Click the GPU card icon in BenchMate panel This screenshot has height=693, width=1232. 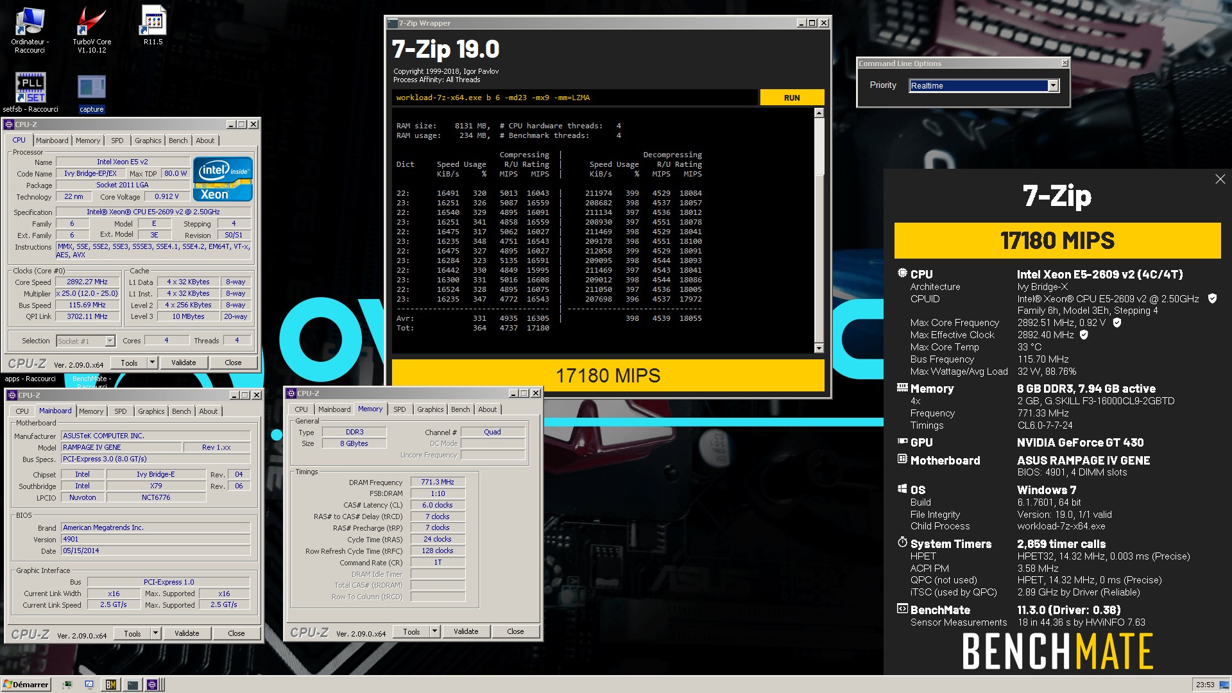coord(902,441)
